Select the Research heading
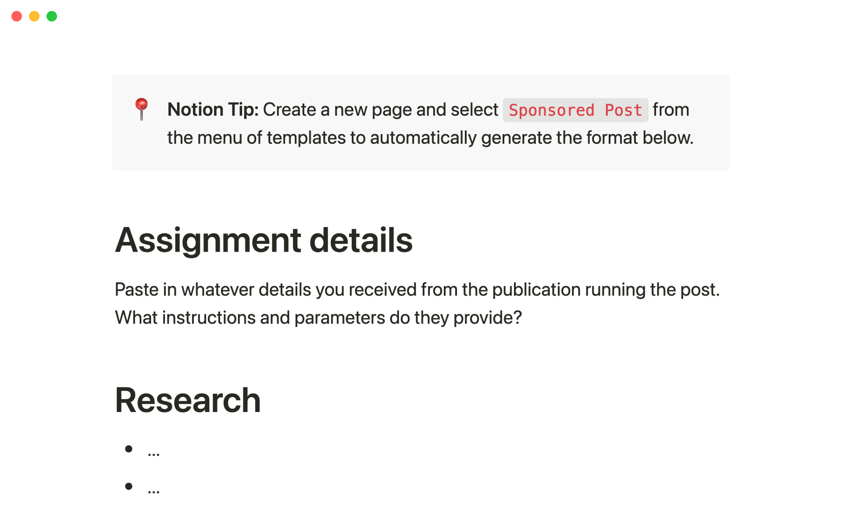Viewport: 842px width, 526px height. (x=188, y=400)
